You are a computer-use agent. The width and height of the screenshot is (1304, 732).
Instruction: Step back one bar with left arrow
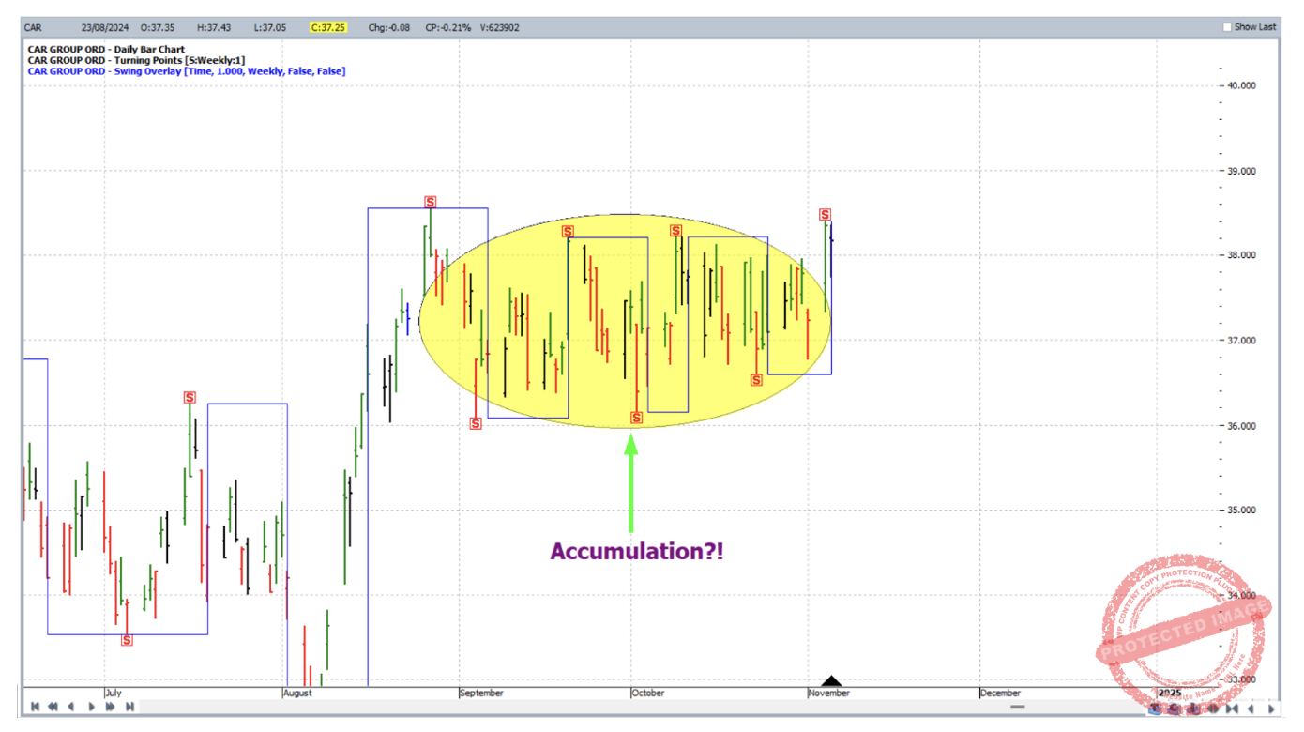pyautogui.click(x=71, y=707)
